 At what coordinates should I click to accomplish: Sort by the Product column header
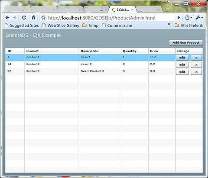coord(52,51)
